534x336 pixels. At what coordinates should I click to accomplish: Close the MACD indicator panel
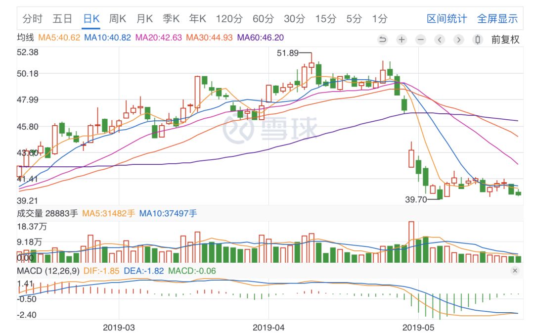[x=515, y=271]
